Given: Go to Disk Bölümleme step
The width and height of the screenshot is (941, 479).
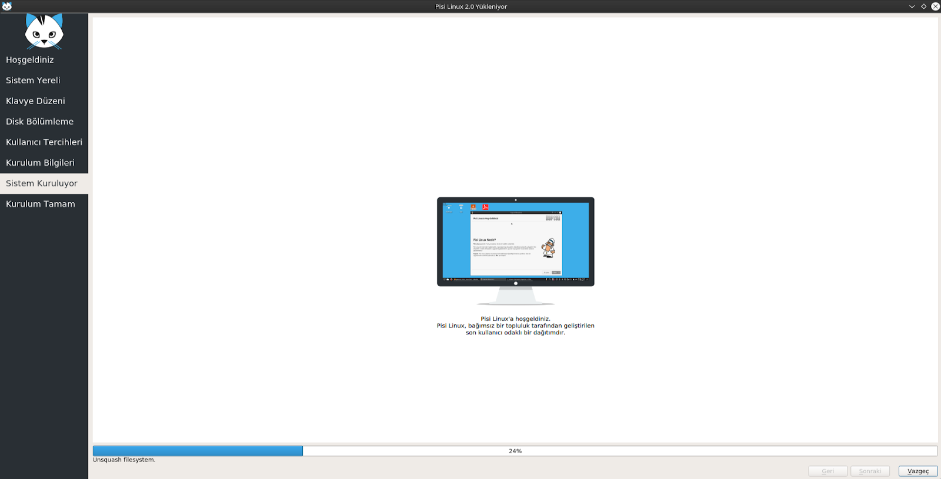Looking at the screenshot, I should click(44, 122).
